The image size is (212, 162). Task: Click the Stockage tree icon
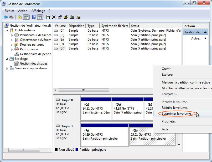pos(12,59)
